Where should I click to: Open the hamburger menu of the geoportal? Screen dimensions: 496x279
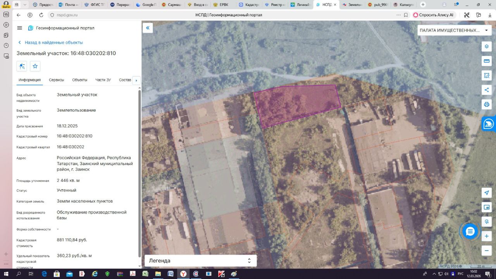click(x=20, y=28)
